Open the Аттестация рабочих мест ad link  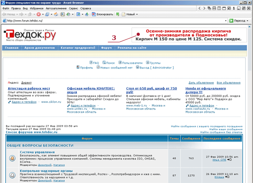pos(29,88)
